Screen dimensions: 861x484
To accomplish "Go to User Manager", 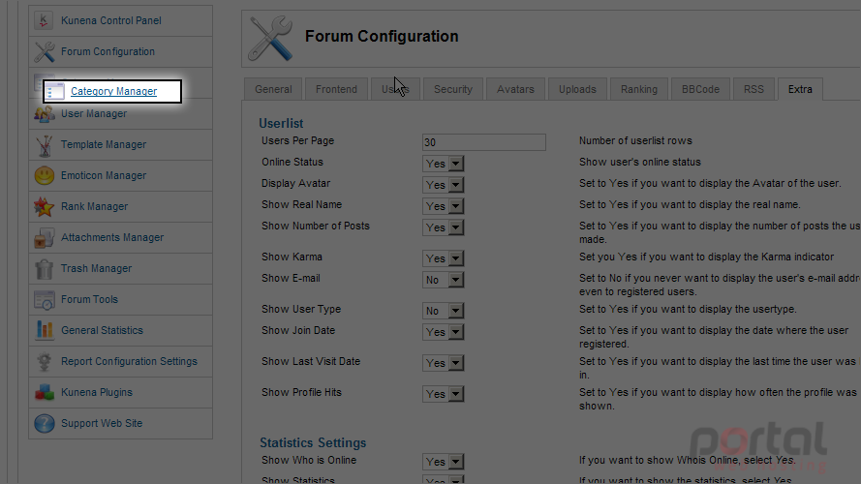I will 94,113.
